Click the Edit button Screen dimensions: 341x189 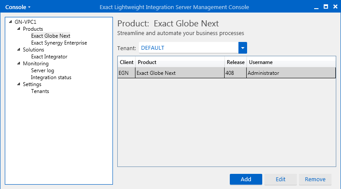click(x=280, y=179)
